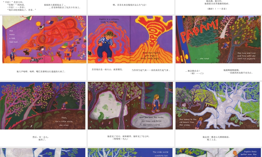Viewport: 262px width, 157px height.
Task: Select the 'Then, for a little while, she cries' page
Action: coord(43,106)
